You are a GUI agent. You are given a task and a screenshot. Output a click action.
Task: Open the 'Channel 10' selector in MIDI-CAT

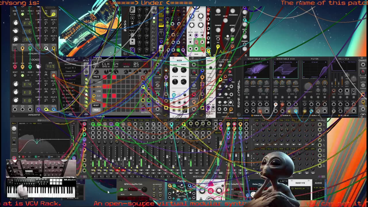70,71
